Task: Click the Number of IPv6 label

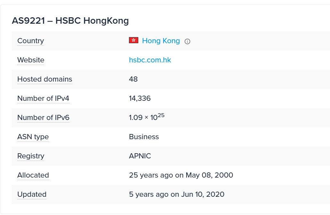Action: tap(43, 118)
